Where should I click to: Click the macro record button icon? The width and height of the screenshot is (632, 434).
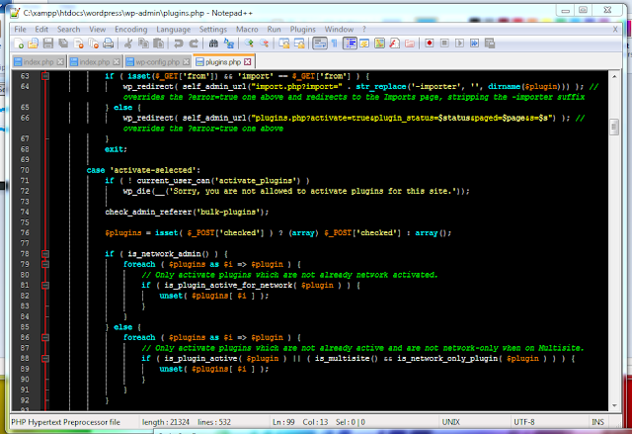[x=430, y=43]
